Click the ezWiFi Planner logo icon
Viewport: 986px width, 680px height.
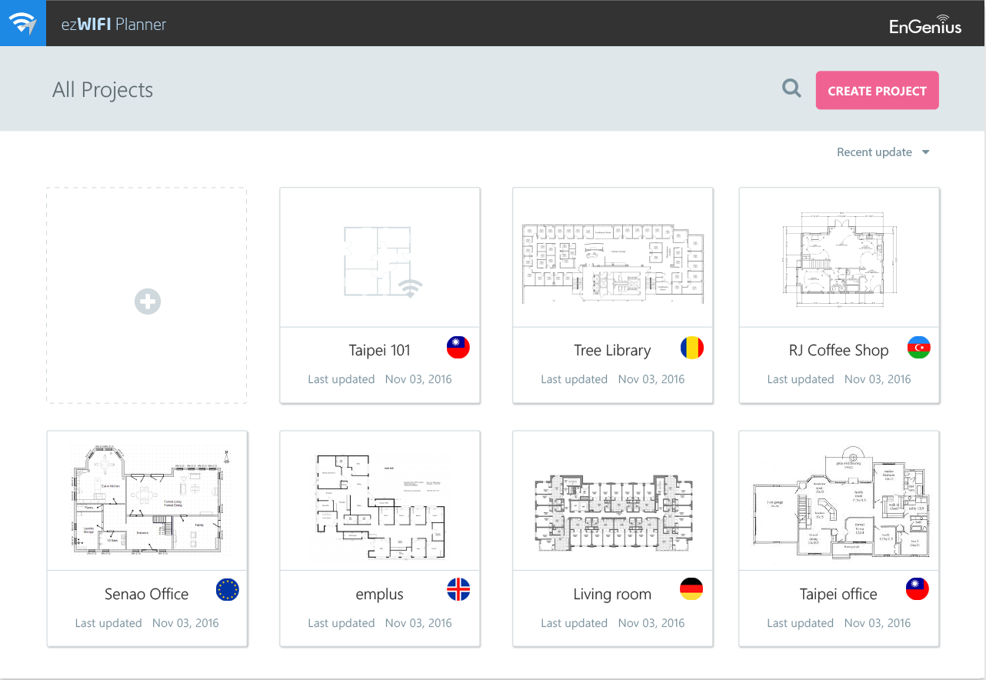(x=23, y=23)
